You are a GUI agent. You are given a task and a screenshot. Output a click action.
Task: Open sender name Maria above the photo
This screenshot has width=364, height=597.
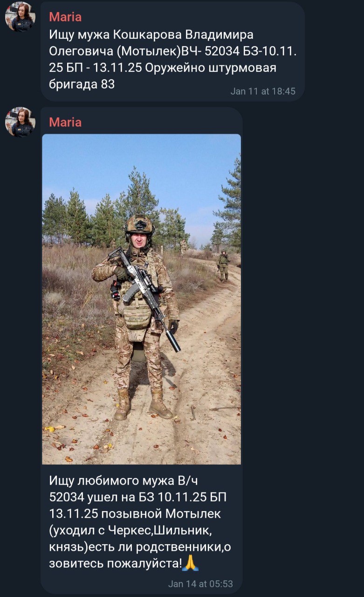[65, 123]
